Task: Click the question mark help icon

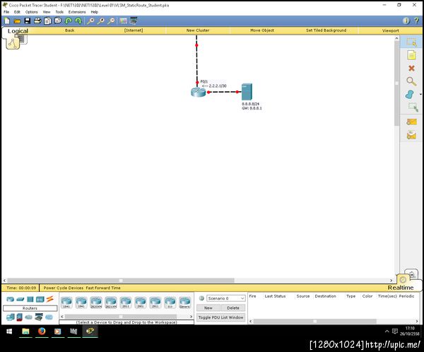Action: click(x=417, y=20)
